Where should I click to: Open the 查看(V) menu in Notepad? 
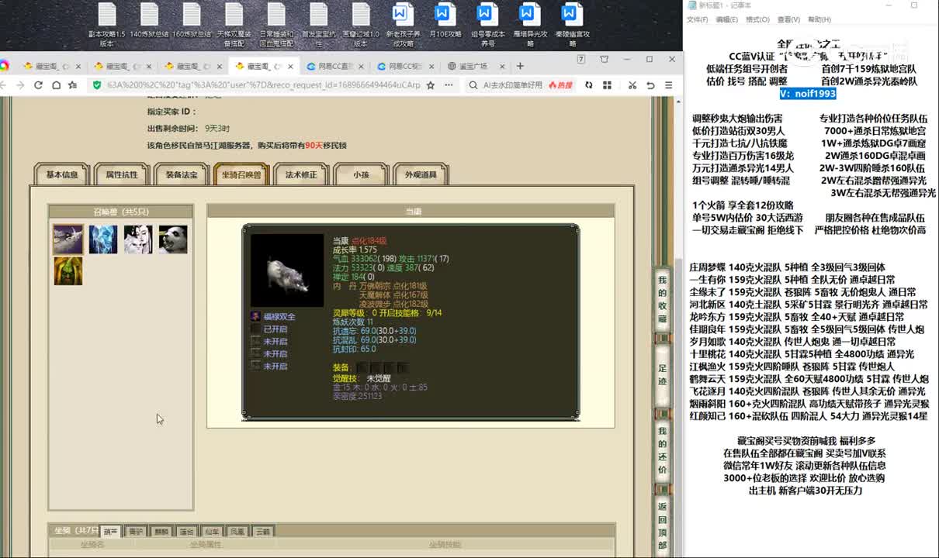coord(788,19)
